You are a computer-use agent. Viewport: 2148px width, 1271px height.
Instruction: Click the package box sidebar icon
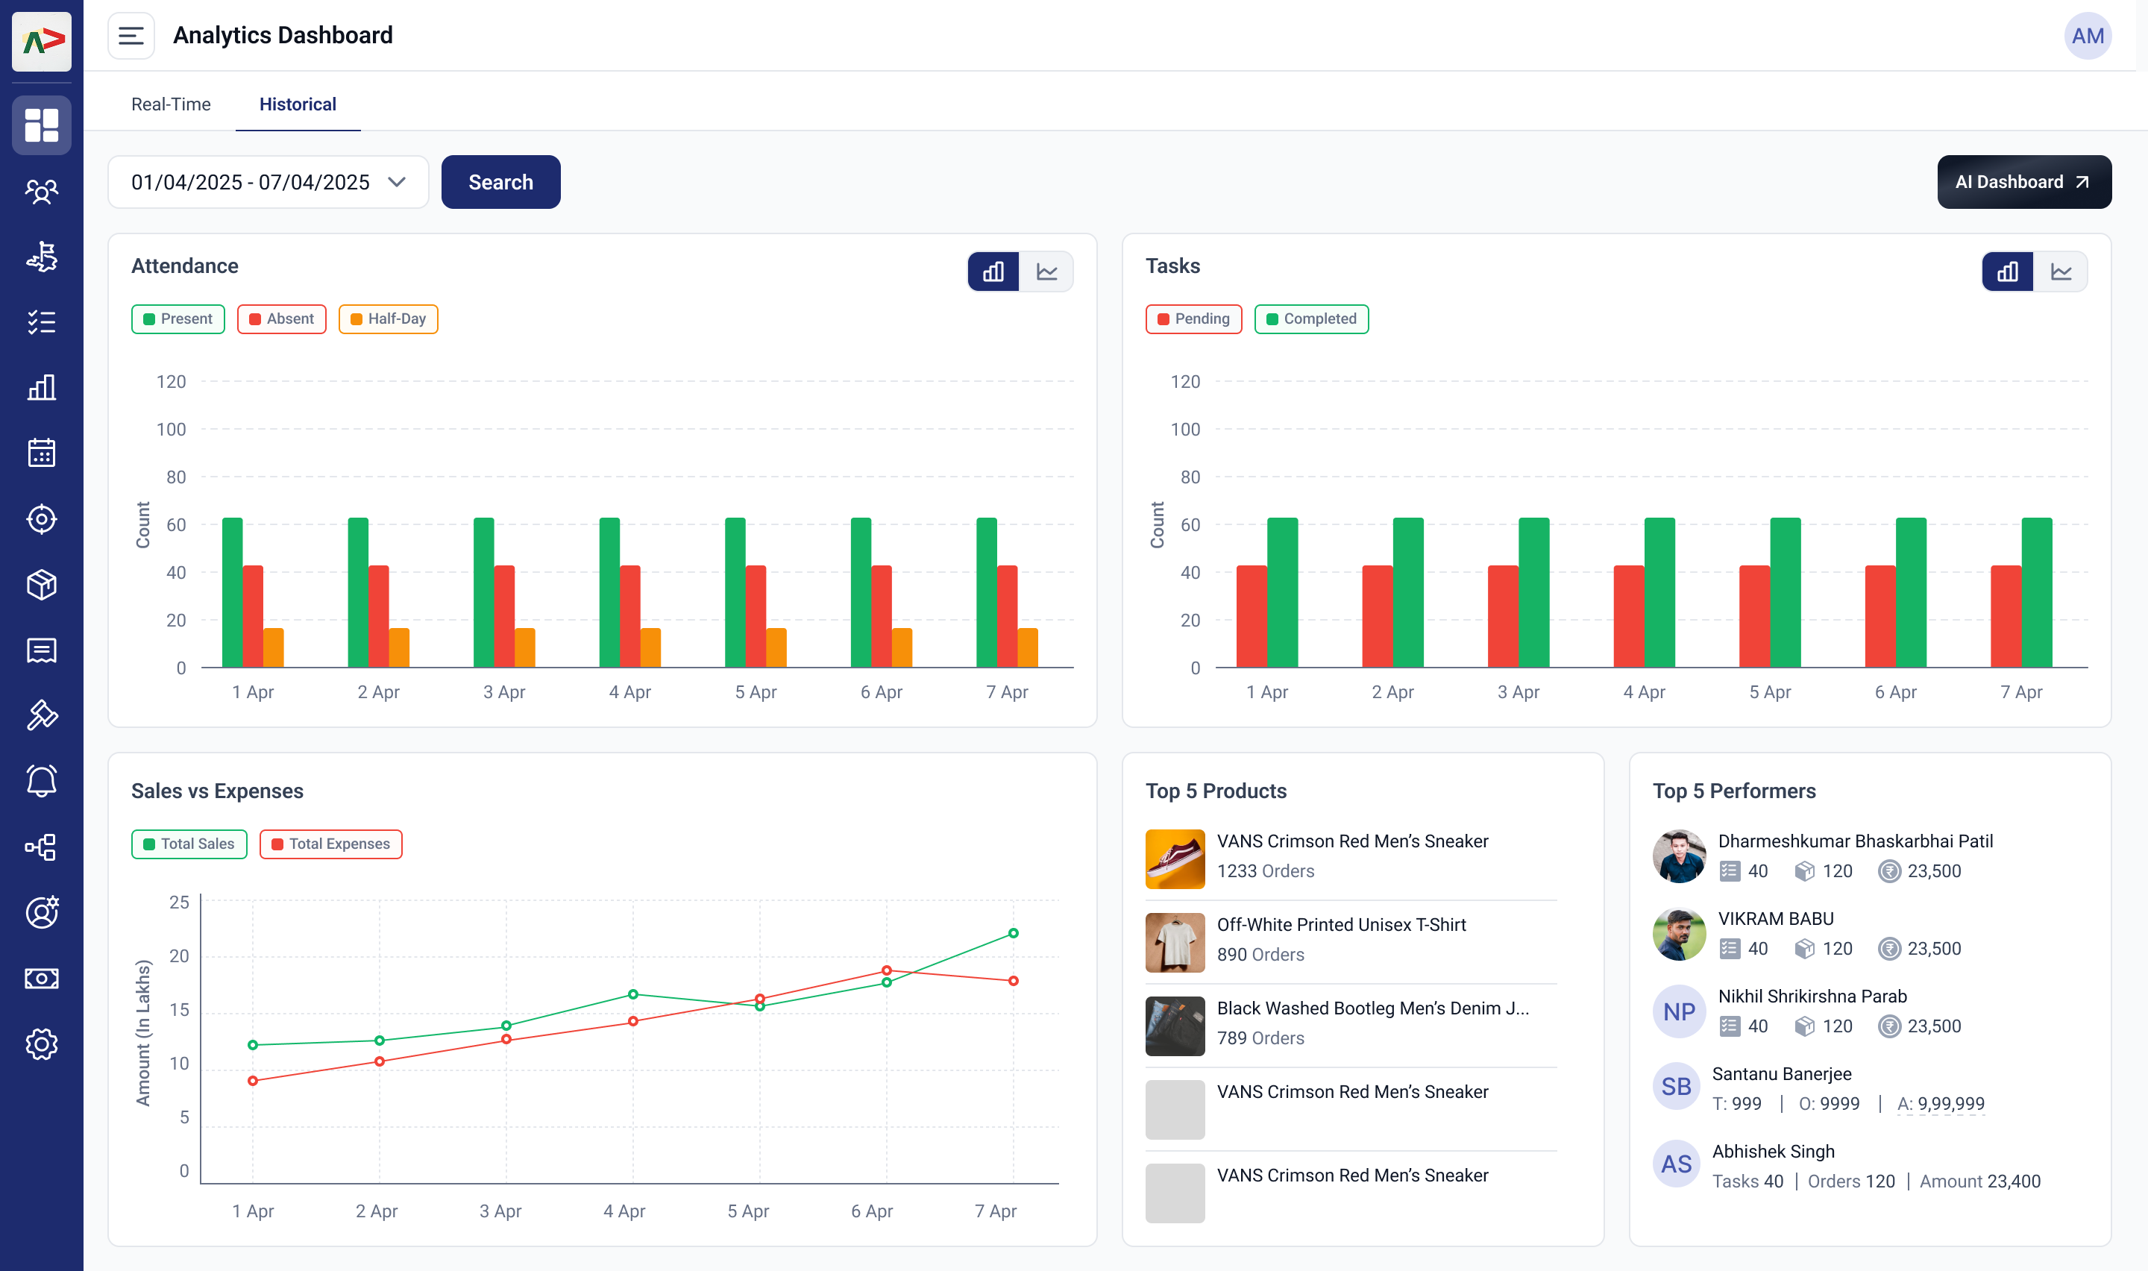pyautogui.click(x=41, y=585)
